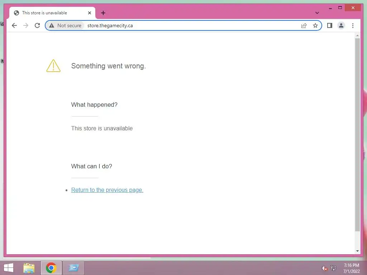Open the Chrome three-dot menu
Image resolution: width=367 pixels, height=275 pixels.
[353, 25]
